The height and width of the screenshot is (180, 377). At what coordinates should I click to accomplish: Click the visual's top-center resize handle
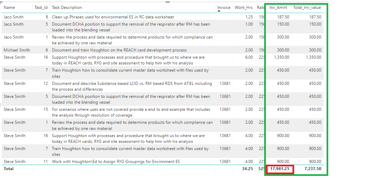coord(168,2)
